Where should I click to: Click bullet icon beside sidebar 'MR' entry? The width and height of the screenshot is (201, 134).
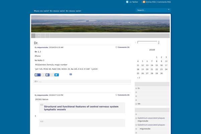pos(136,104)
